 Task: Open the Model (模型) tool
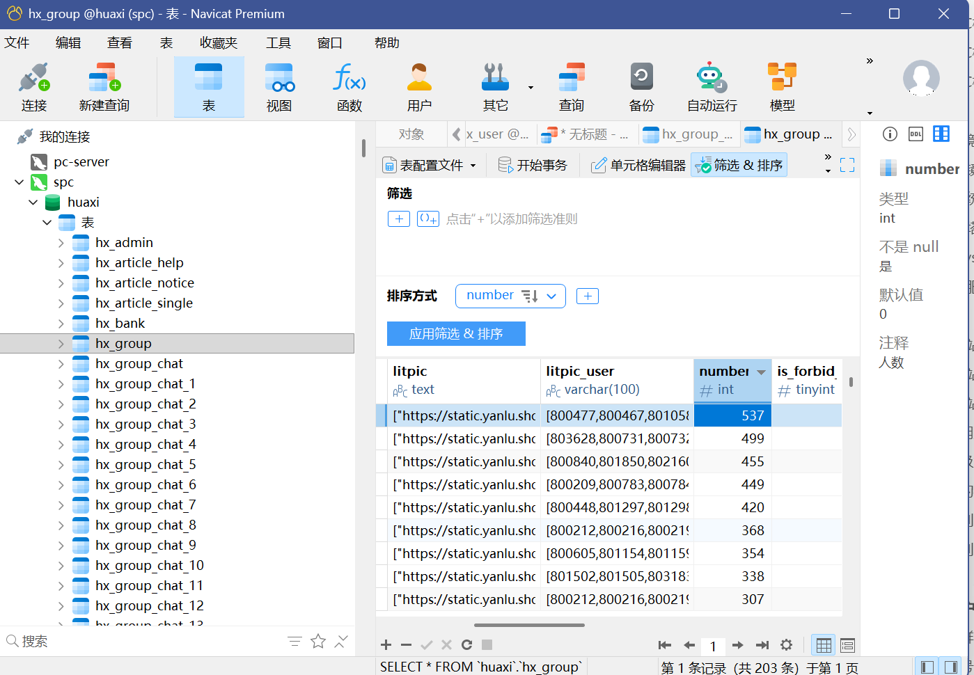[782, 87]
